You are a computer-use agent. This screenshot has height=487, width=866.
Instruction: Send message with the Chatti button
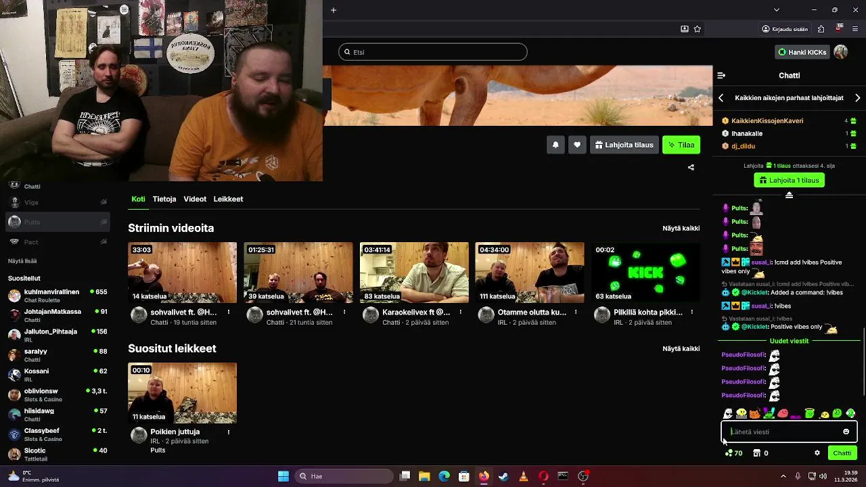click(842, 453)
